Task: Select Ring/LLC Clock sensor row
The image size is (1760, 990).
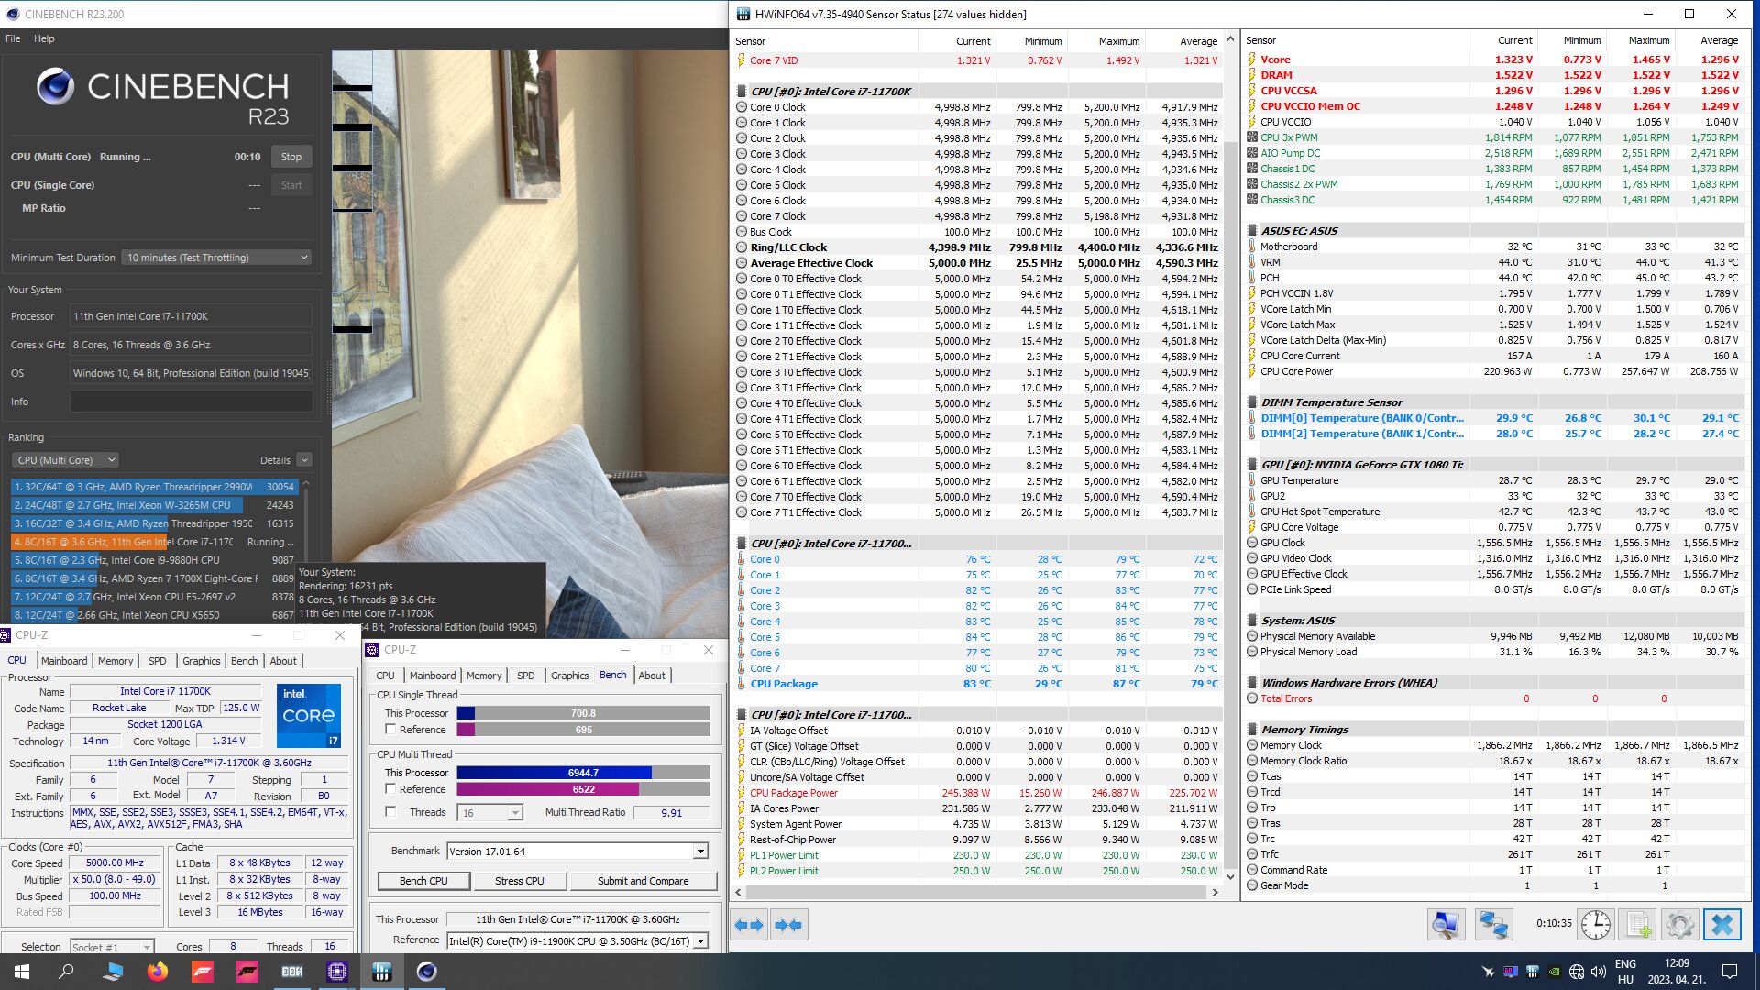Action: [978, 247]
